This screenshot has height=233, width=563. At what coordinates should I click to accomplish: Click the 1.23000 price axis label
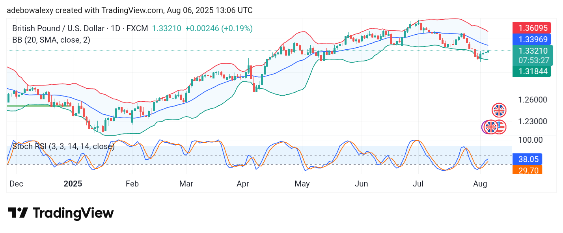pyautogui.click(x=533, y=121)
